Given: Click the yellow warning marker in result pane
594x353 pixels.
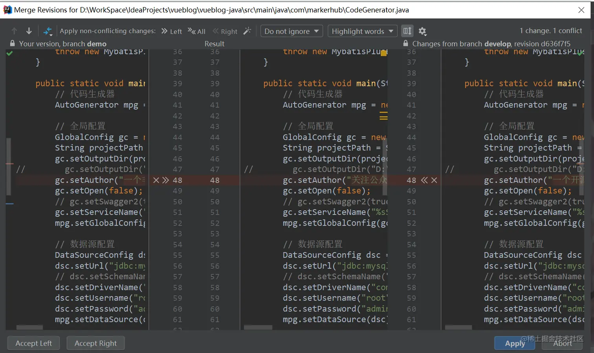Looking at the screenshot, I should coord(384,53).
